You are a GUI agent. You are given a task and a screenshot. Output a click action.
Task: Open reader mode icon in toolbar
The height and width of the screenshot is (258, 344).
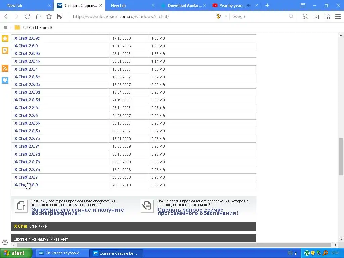point(60,16)
